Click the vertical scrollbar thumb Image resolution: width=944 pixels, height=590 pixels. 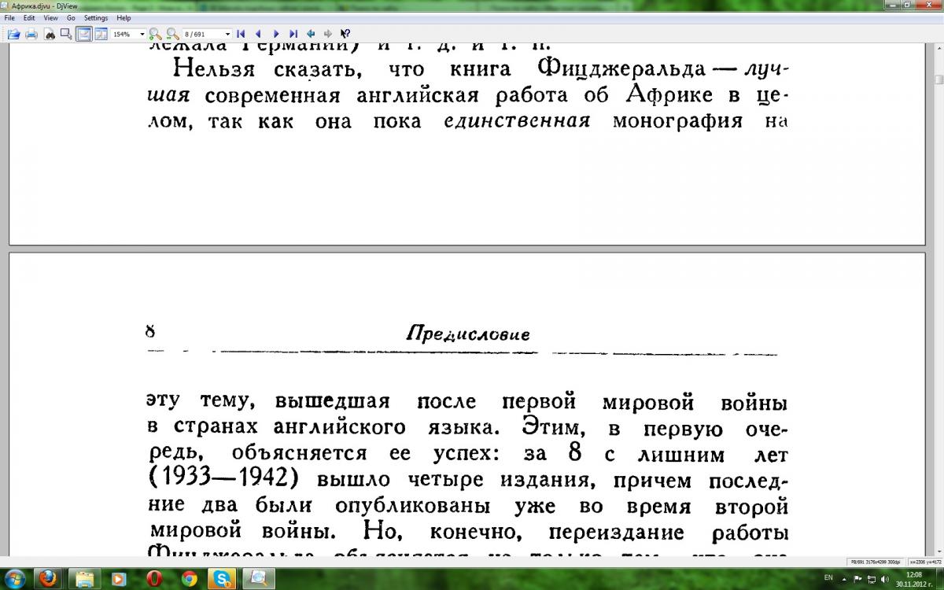coord(938,79)
